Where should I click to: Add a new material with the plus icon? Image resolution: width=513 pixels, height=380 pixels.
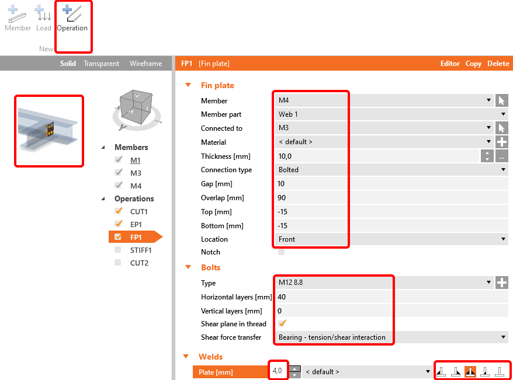[501, 142]
